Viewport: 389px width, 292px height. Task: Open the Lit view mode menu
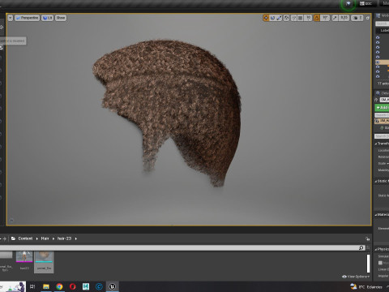(47, 18)
